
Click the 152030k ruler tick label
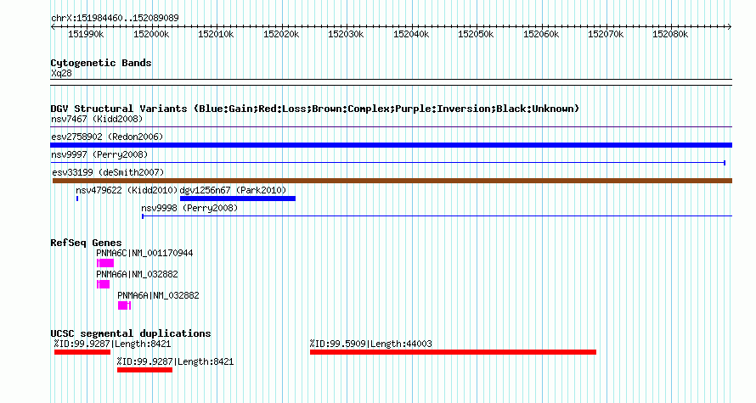tap(346, 34)
